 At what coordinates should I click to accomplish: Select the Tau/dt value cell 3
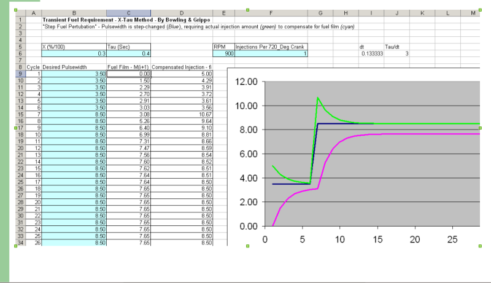396,53
